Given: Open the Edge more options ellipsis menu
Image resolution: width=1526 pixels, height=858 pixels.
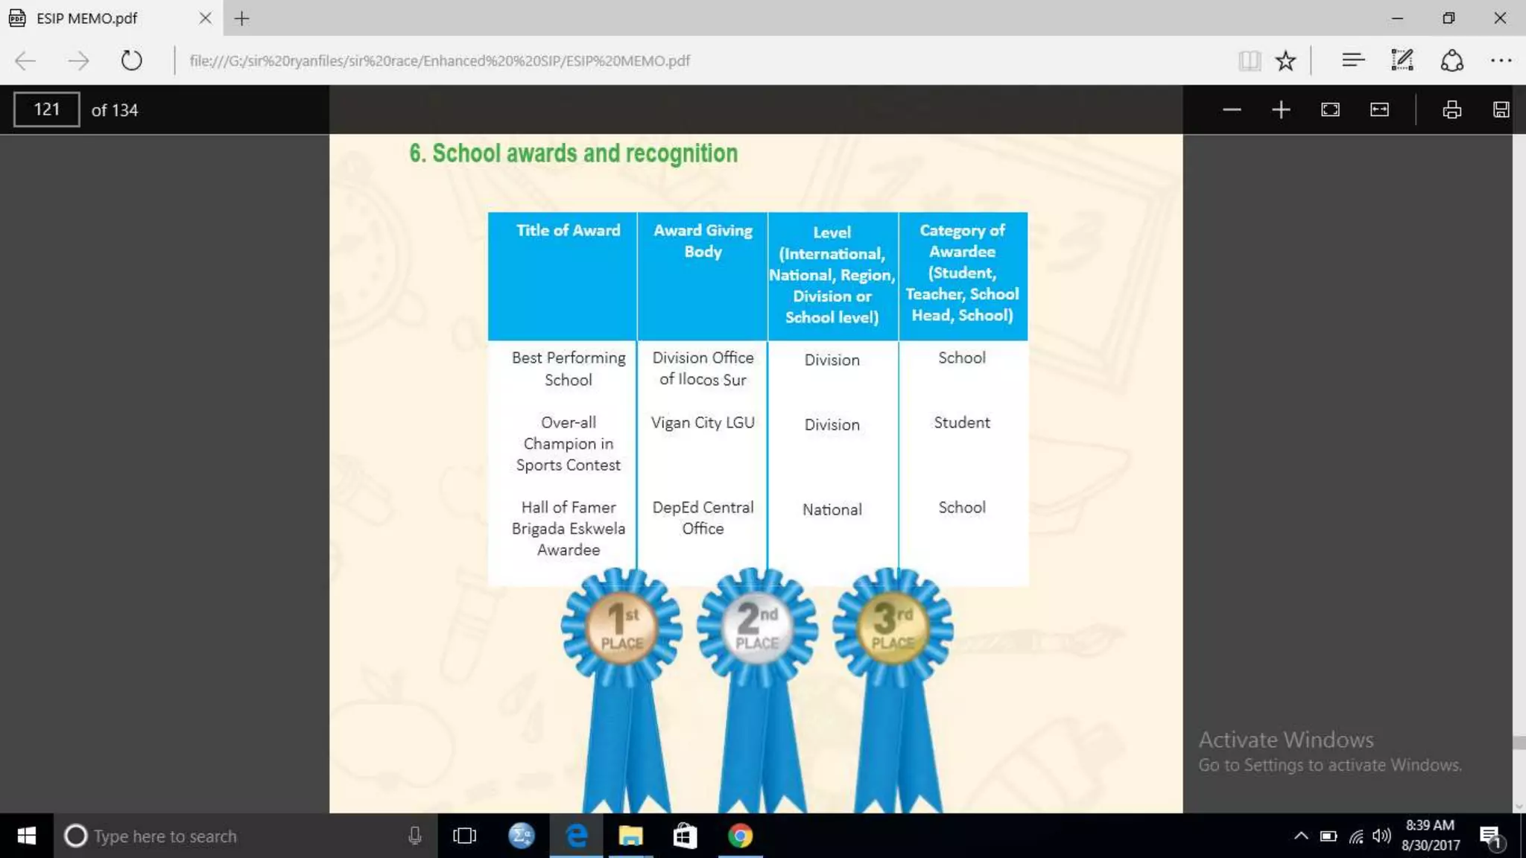Looking at the screenshot, I should (1501, 60).
